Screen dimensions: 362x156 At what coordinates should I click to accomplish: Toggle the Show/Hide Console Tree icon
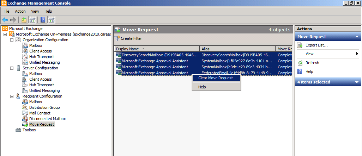tap(32, 20)
